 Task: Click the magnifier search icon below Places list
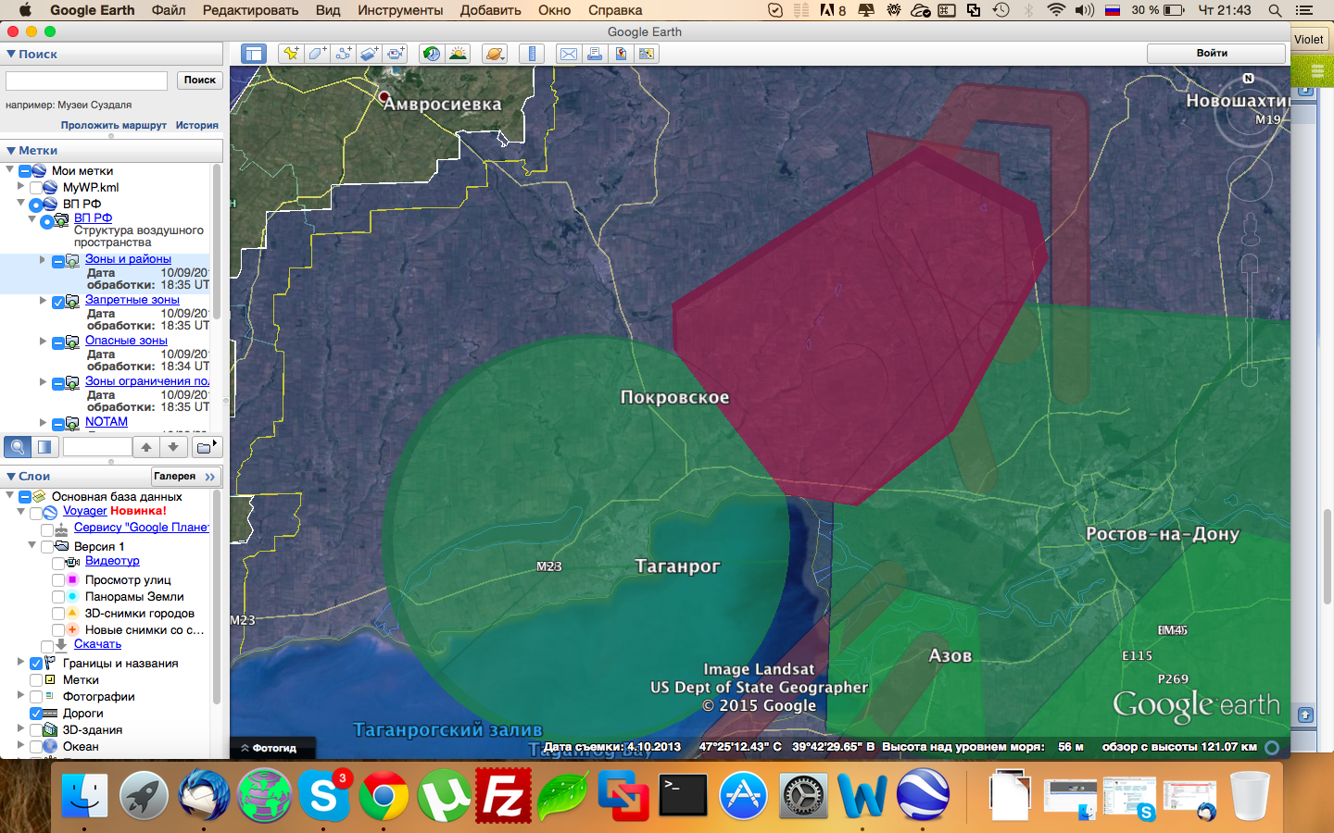18,447
